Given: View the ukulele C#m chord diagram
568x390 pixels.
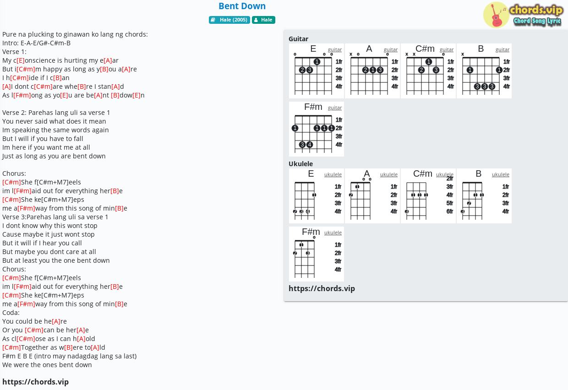Looking at the screenshot, I should (x=428, y=196).
